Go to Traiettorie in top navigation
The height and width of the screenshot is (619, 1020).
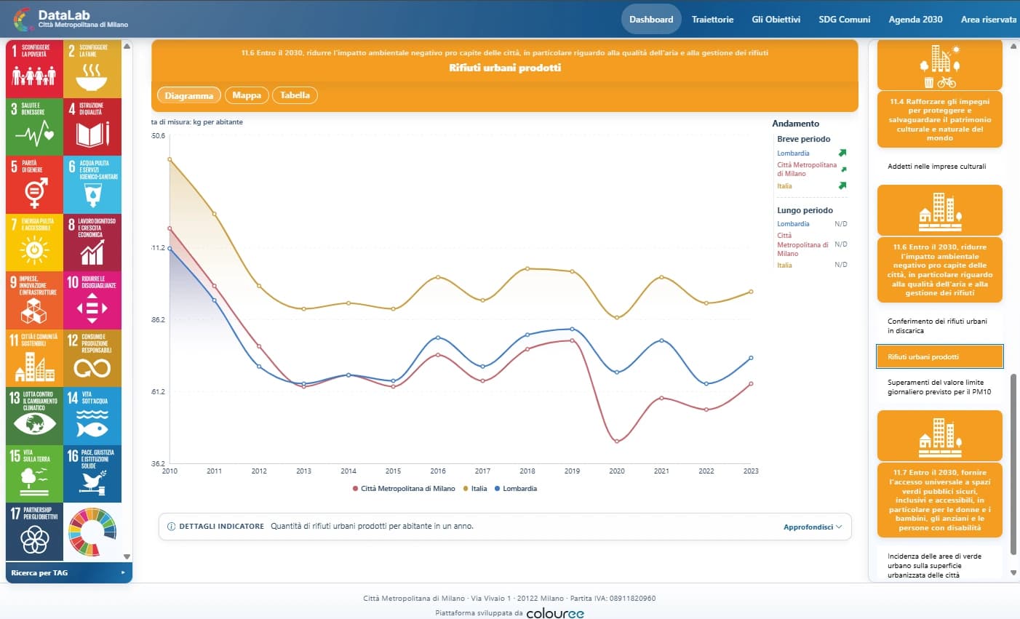coord(712,20)
